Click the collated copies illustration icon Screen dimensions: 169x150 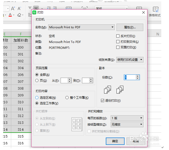[108, 90]
